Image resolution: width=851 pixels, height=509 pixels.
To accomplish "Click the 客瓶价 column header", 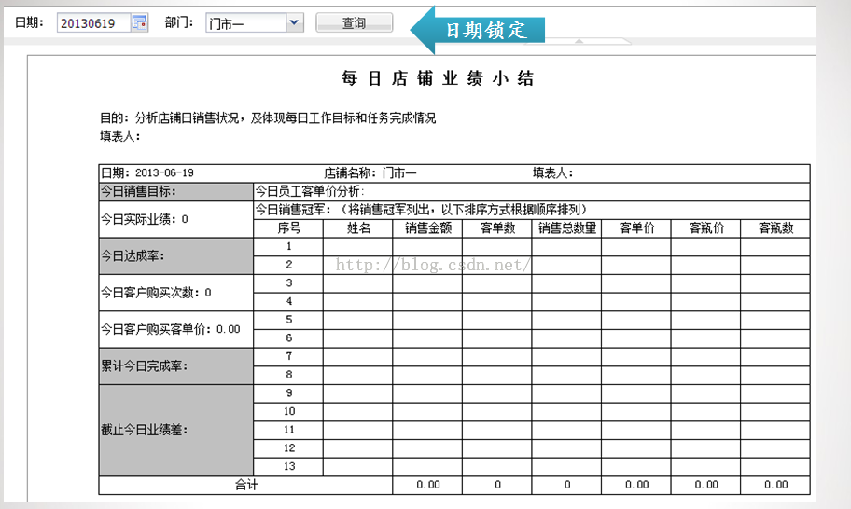I will point(705,228).
